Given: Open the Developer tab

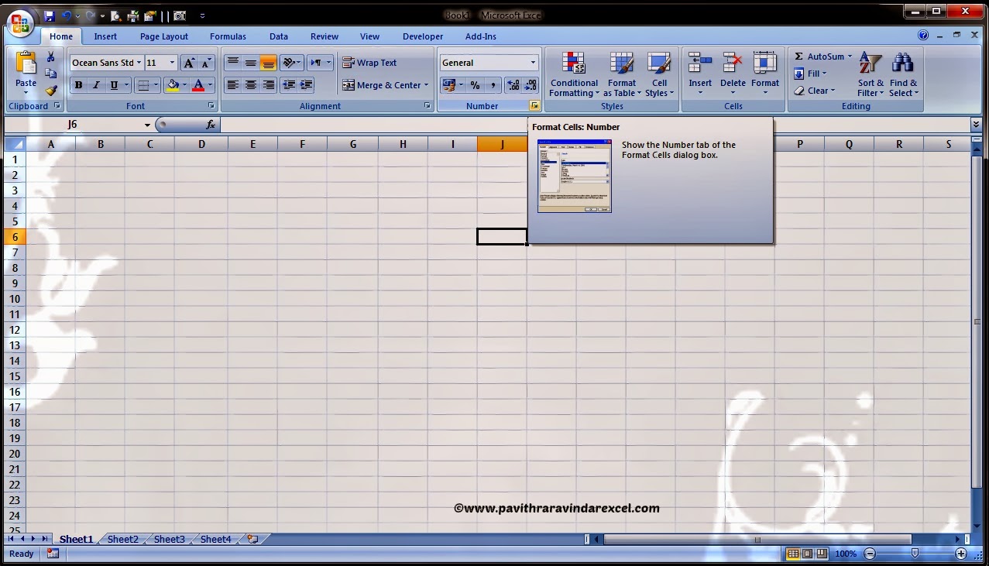Looking at the screenshot, I should point(422,36).
